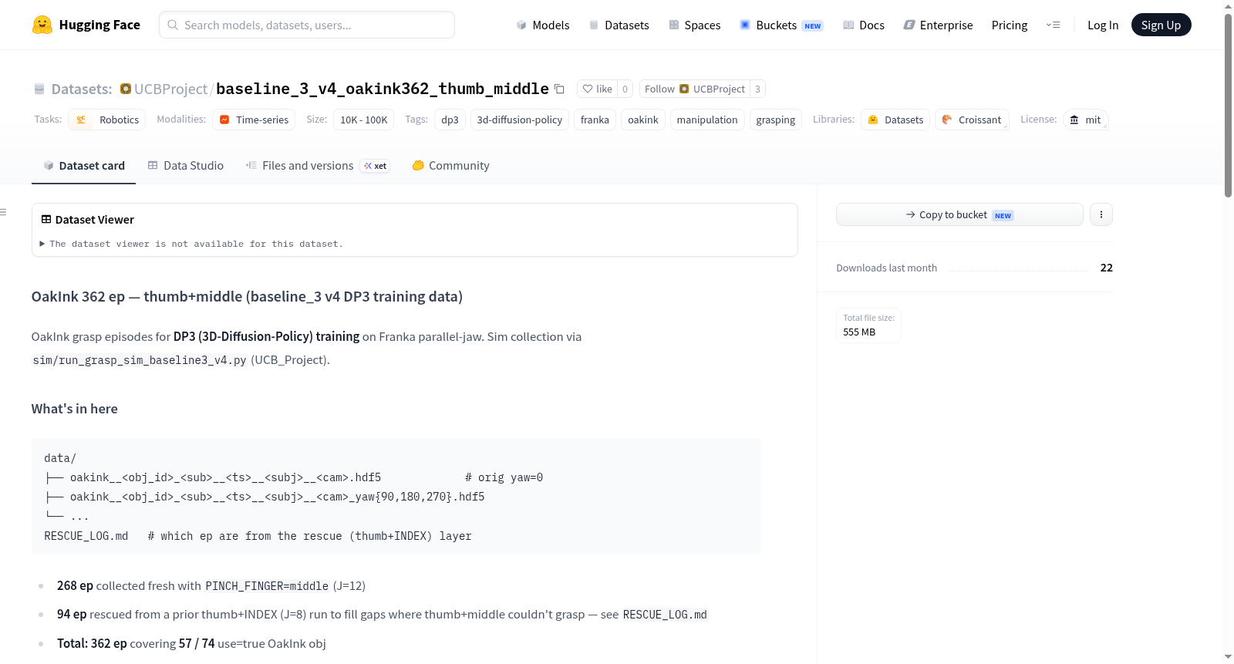Viewport: 1234px width, 664px height.
Task: Click the OakInk 362 ep title heading
Action: click(247, 296)
